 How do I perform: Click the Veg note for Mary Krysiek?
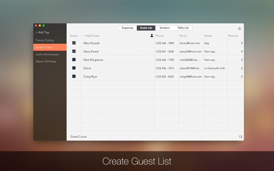click(x=207, y=43)
